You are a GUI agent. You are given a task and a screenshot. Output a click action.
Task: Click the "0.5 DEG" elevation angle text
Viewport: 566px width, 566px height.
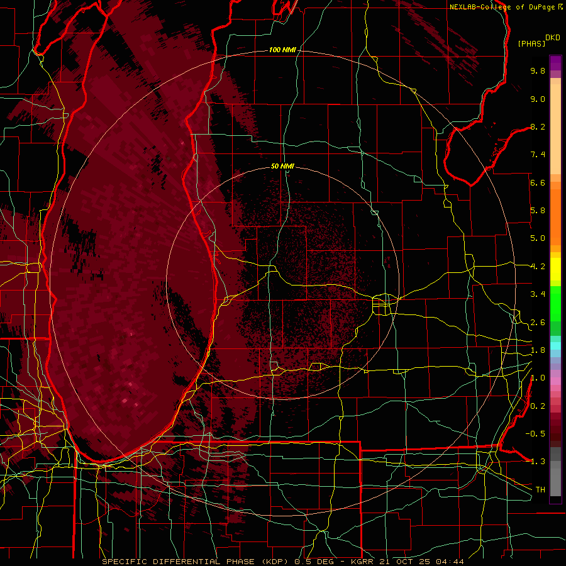[x=316, y=562]
